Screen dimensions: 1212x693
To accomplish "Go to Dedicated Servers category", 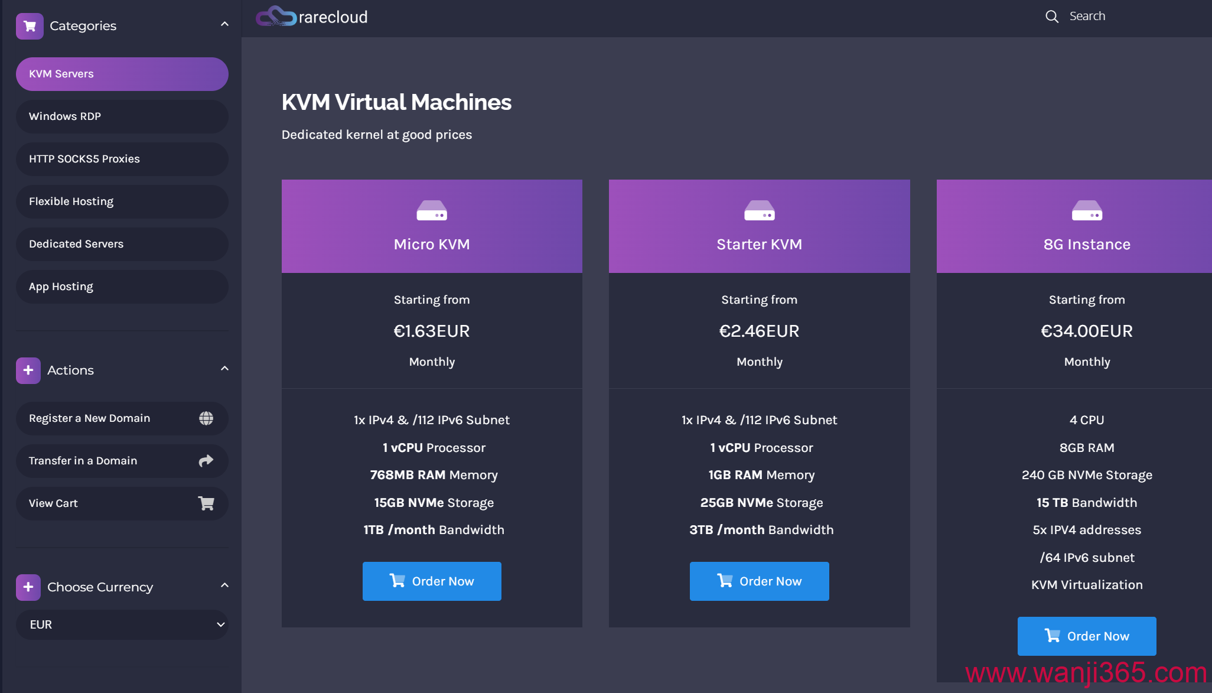I will tap(122, 244).
